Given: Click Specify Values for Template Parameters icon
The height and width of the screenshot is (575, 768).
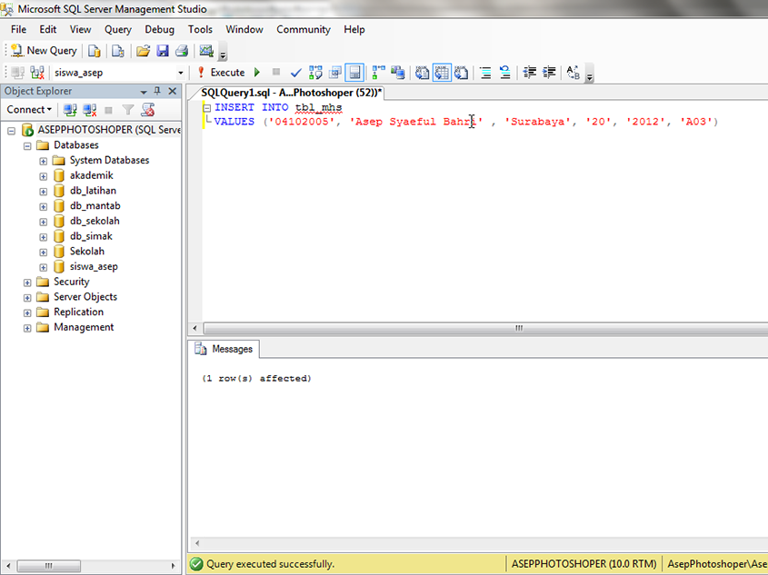Looking at the screenshot, I should (574, 73).
